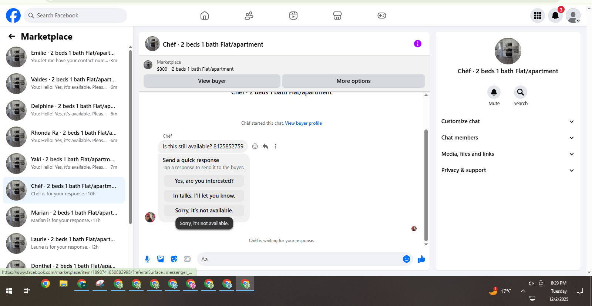Expand Customize chat section

click(507, 121)
